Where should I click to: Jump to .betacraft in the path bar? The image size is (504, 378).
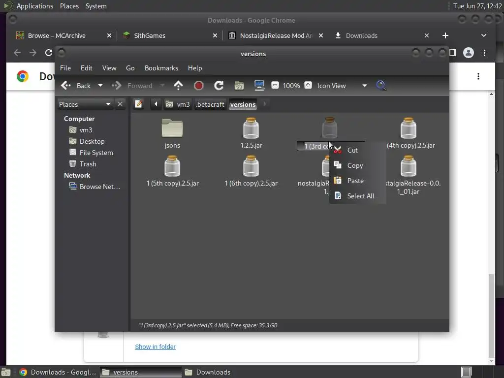coord(210,104)
